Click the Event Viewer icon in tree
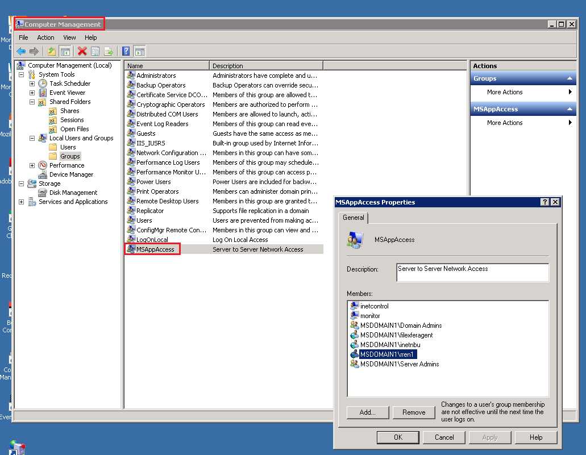This screenshot has height=455, width=586. tap(43, 93)
